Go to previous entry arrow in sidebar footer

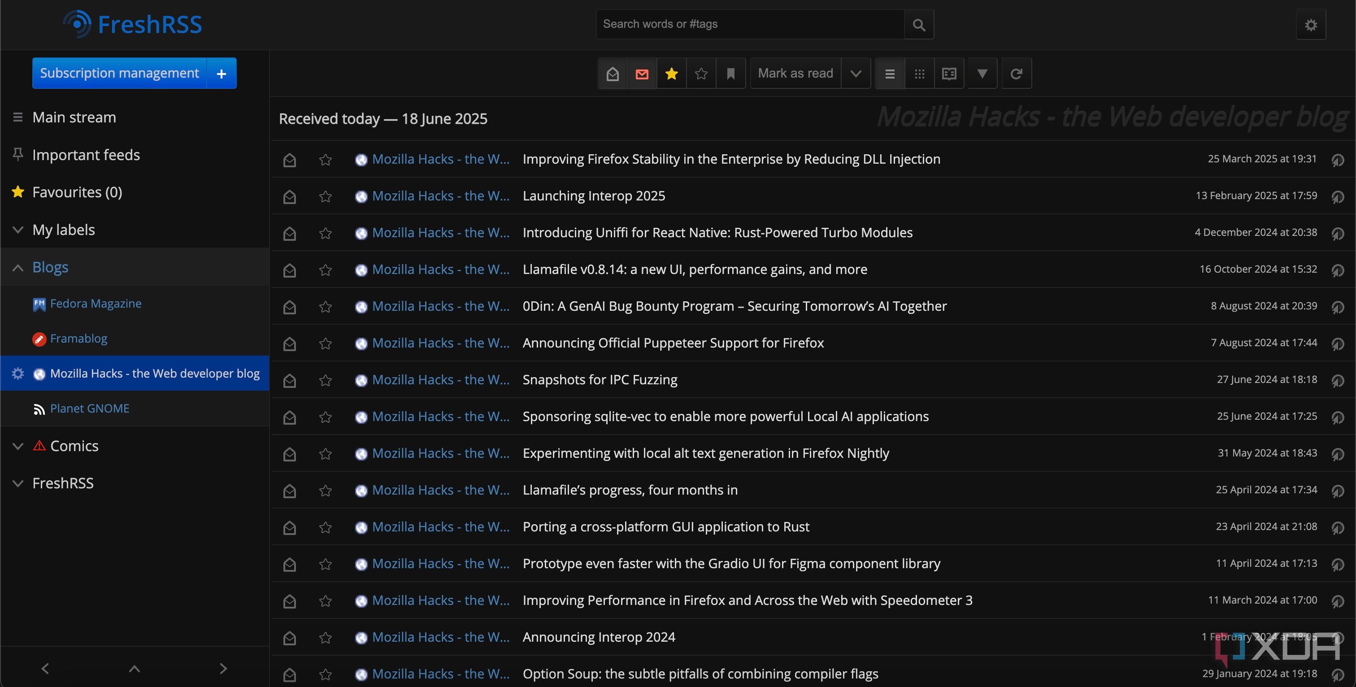[45, 668]
